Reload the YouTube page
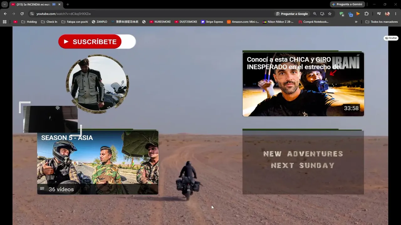This screenshot has width=401, height=225. click(22, 14)
